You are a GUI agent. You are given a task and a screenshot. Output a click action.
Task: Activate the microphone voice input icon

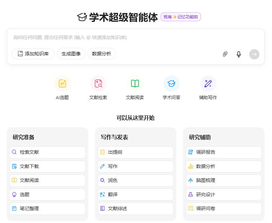[x=239, y=54]
